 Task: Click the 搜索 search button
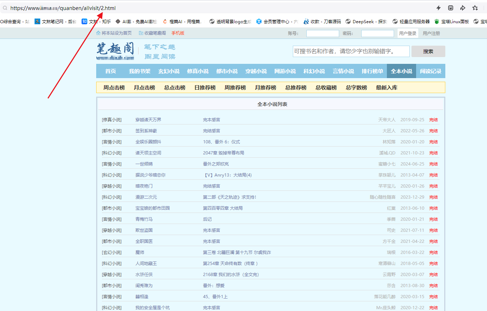pyautogui.click(x=428, y=51)
